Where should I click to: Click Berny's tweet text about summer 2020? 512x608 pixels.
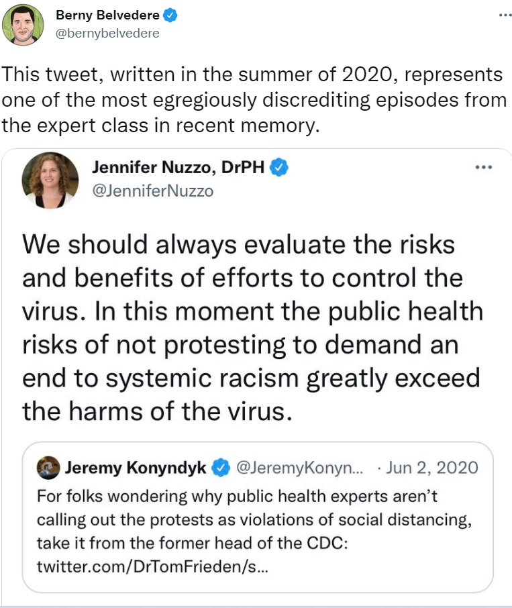click(254, 99)
